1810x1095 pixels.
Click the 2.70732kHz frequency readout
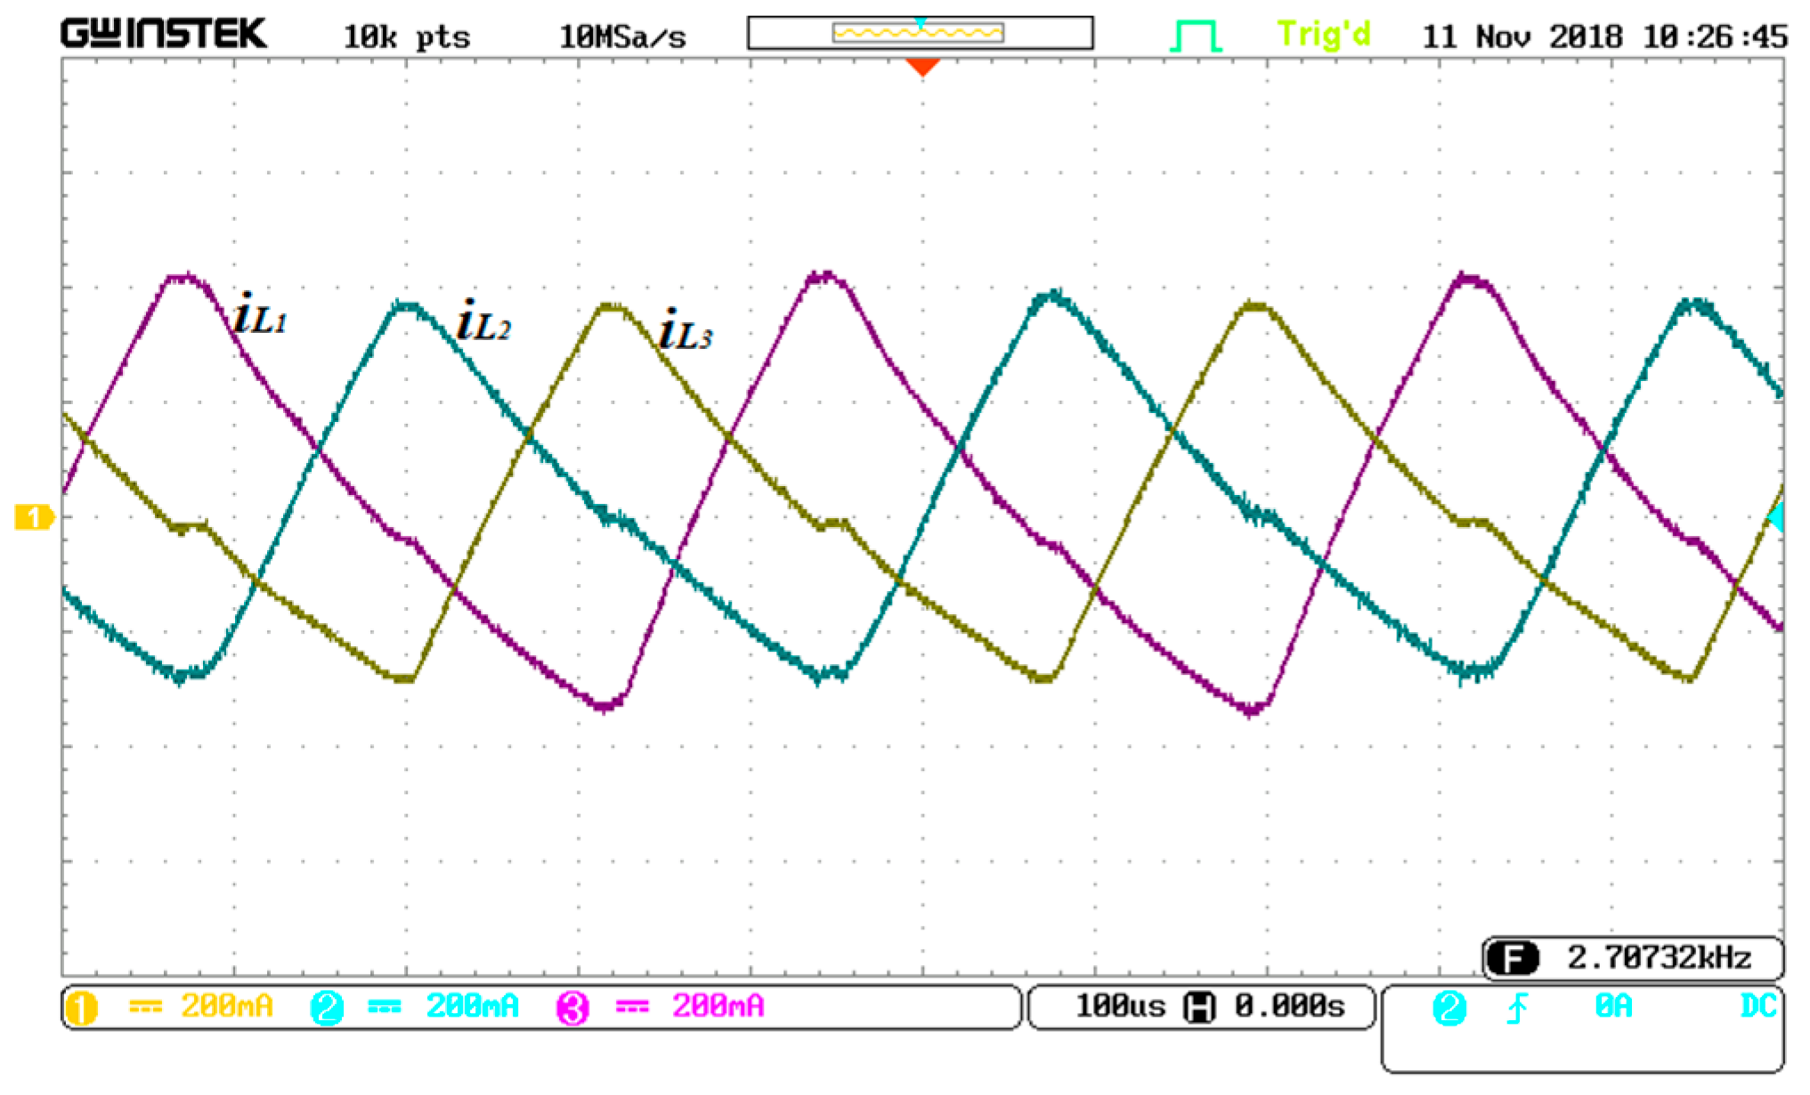pyautogui.click(x=1659, y=959)
